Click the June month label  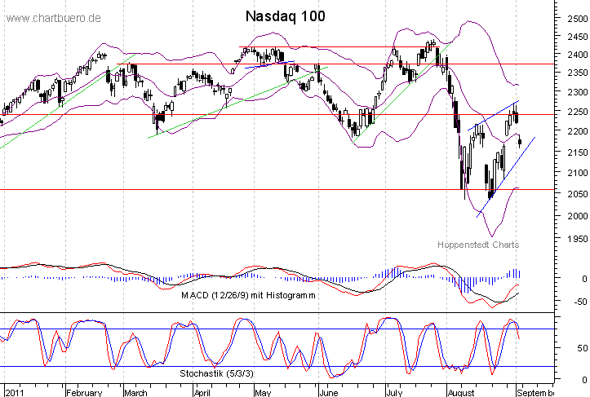tap(329, 393)
